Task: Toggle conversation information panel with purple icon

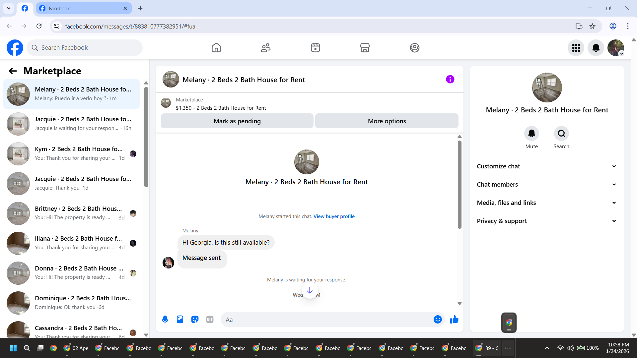Action: click(450, 79)
